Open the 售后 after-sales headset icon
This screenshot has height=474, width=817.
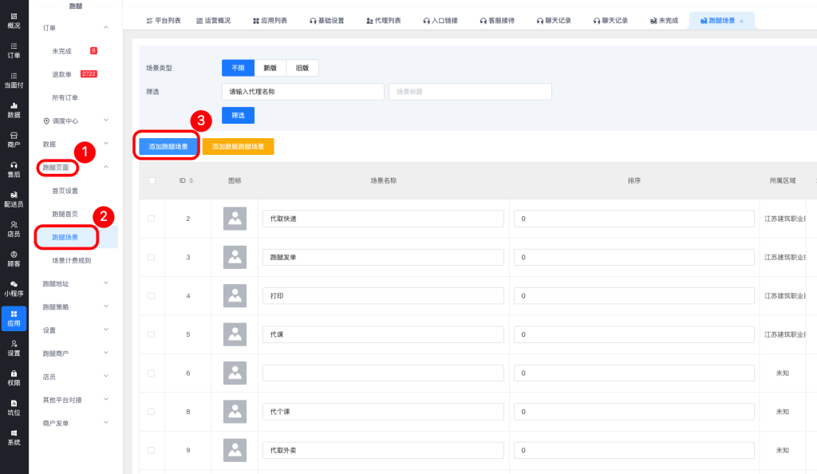14,169
